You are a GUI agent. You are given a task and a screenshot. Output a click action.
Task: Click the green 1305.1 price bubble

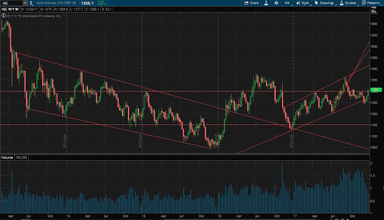[x=376, y=90]
